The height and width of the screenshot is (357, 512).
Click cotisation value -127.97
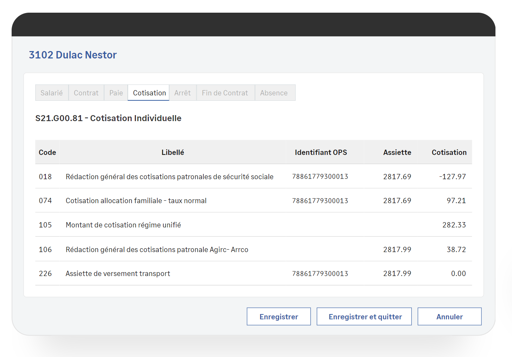[x=453, y=177]
